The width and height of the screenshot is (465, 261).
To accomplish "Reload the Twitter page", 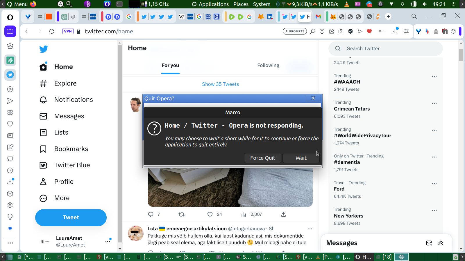I will [52, 31].
